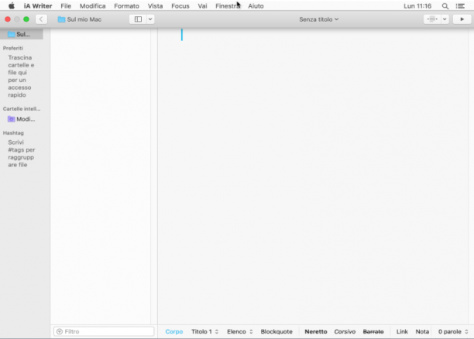The width and height of the screenshot is (474, 339).
Task: Open the Elenco list style stepper
Action: (240, 331)
